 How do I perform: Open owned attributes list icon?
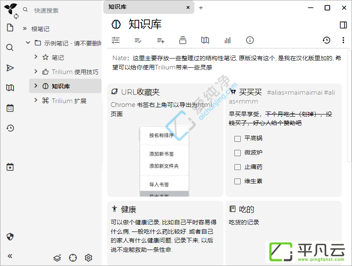138,40
